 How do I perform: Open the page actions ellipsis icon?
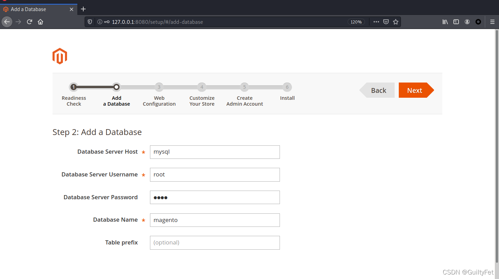pos(376,21)
